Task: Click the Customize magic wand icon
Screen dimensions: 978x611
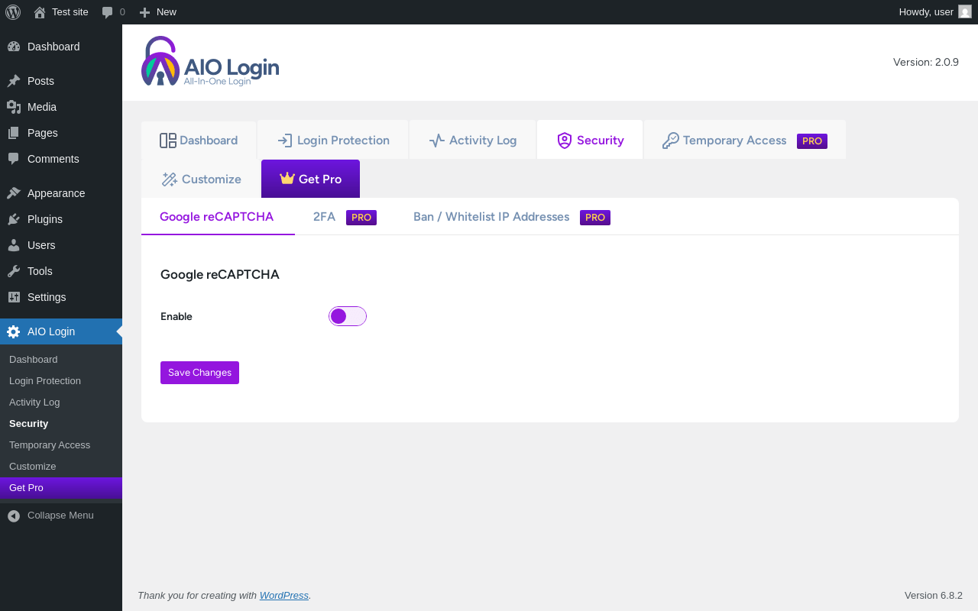Action: (x=170, y=179)
